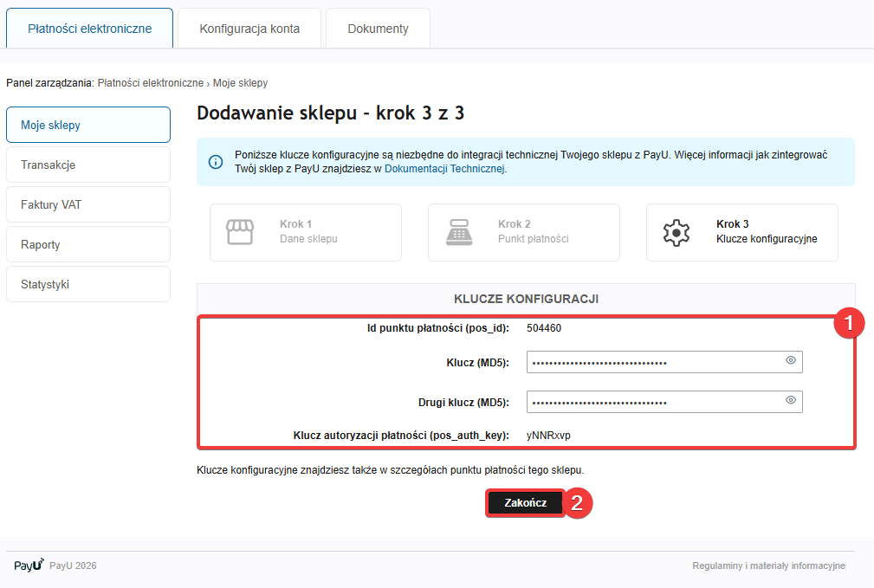This screenshot has height=588, width=874.
Task: Click inside the Drugi klucz (MD5) field
Action: tap(650, 402)
